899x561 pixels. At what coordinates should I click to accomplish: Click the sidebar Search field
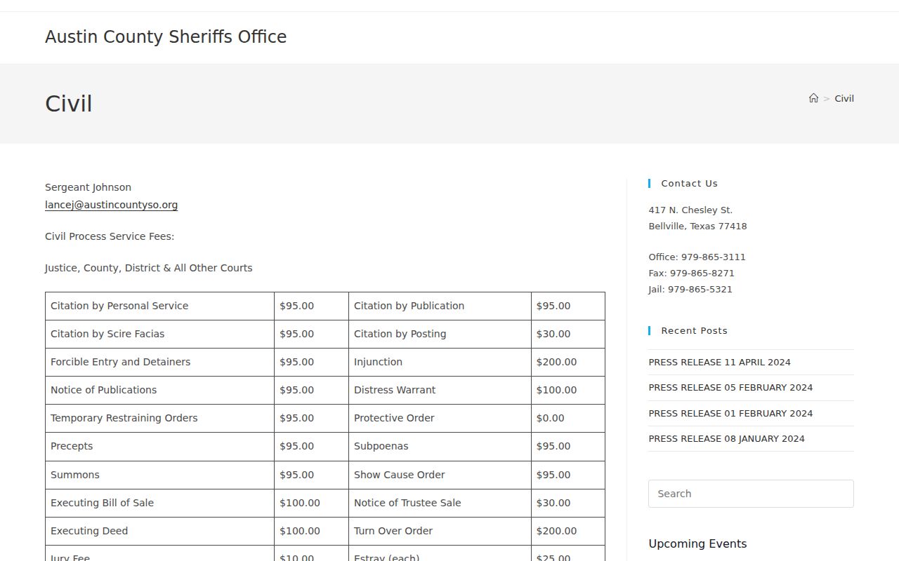tap(751, 494)
